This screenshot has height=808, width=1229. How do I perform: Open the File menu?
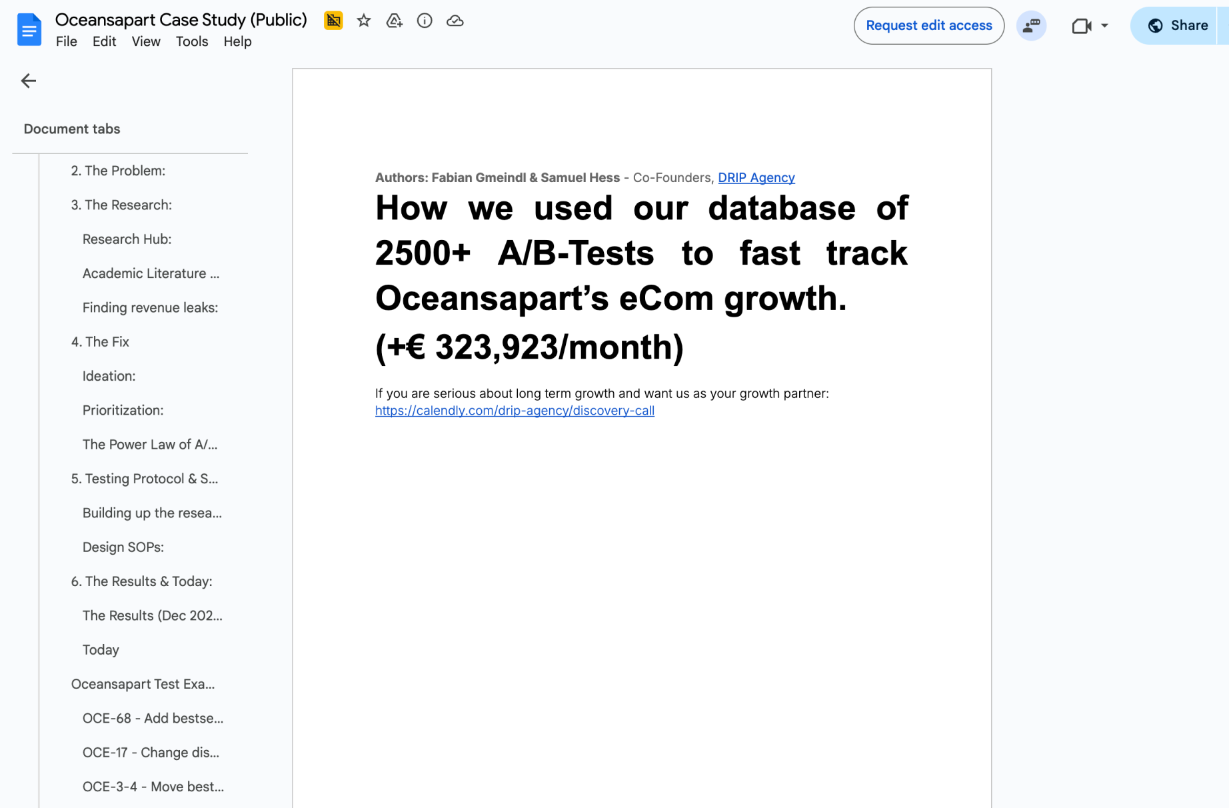click(x=66, y=41)
